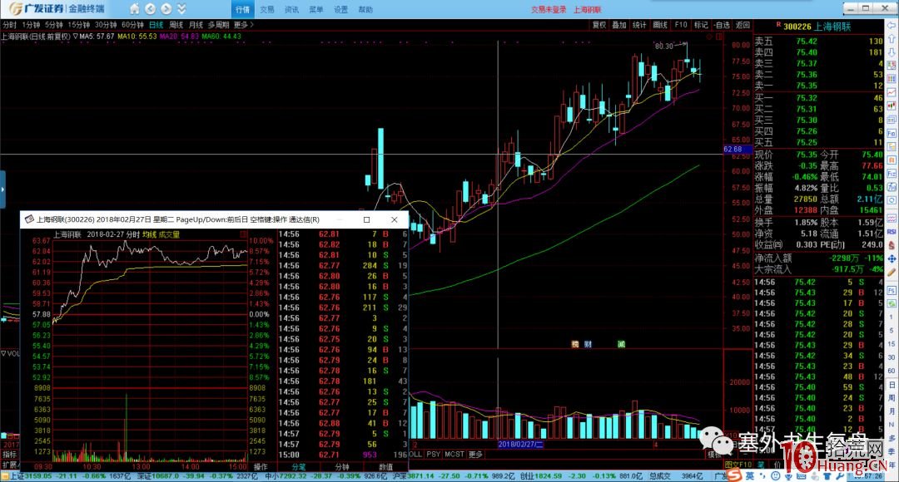Click the 返回 back button
The image size is (899, 482).
[x=743, y=25]
